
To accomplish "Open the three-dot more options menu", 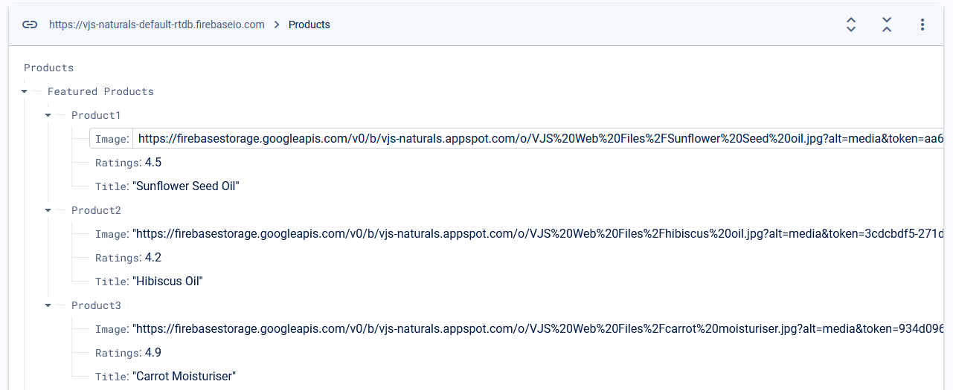I will (922, 25).
